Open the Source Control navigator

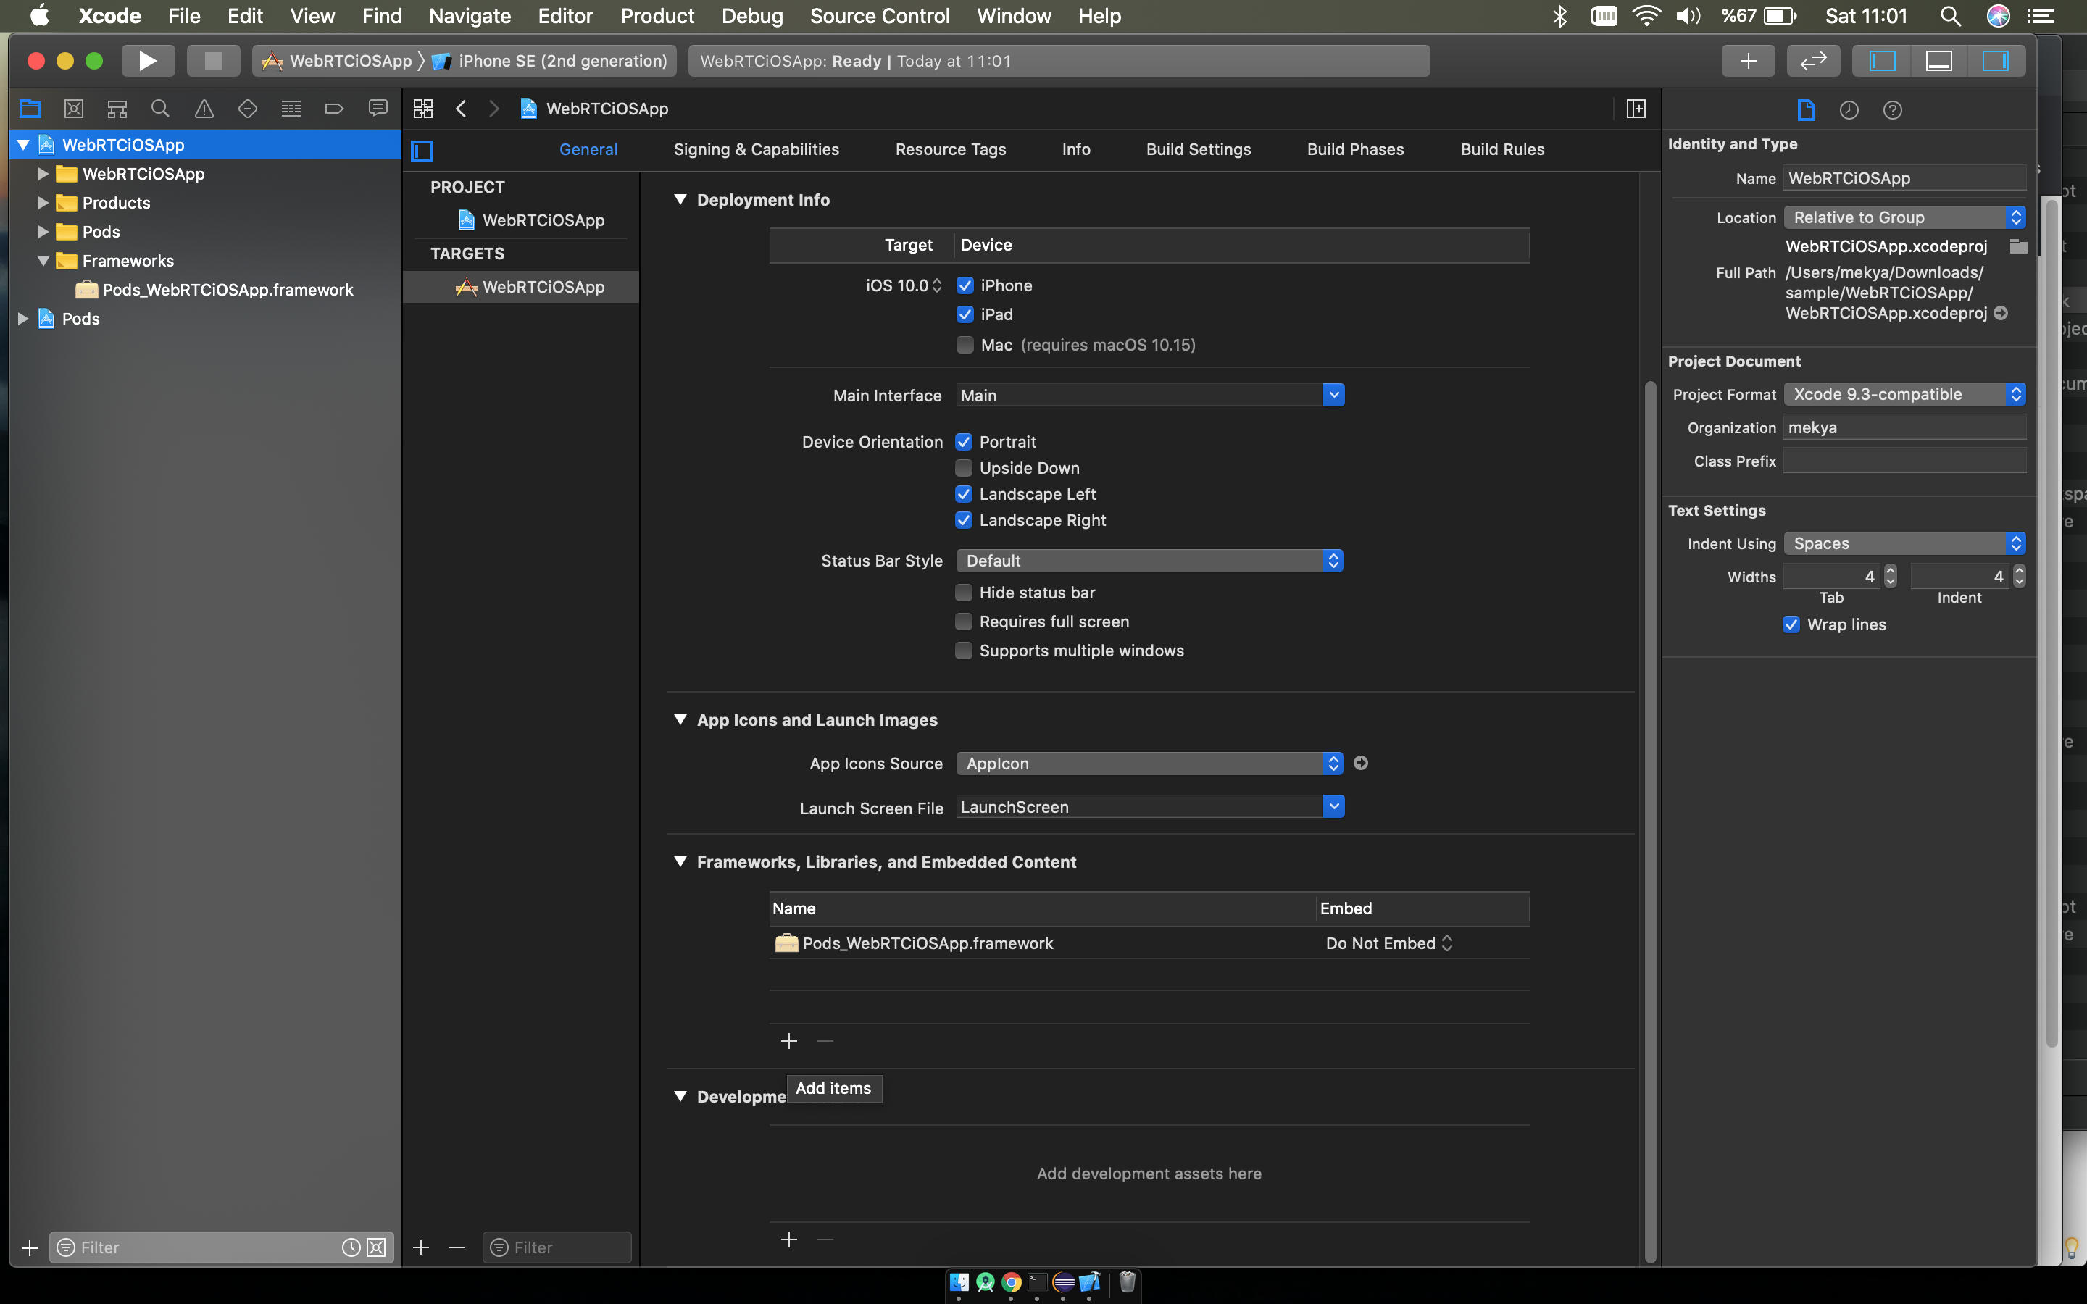coord(74,109)
